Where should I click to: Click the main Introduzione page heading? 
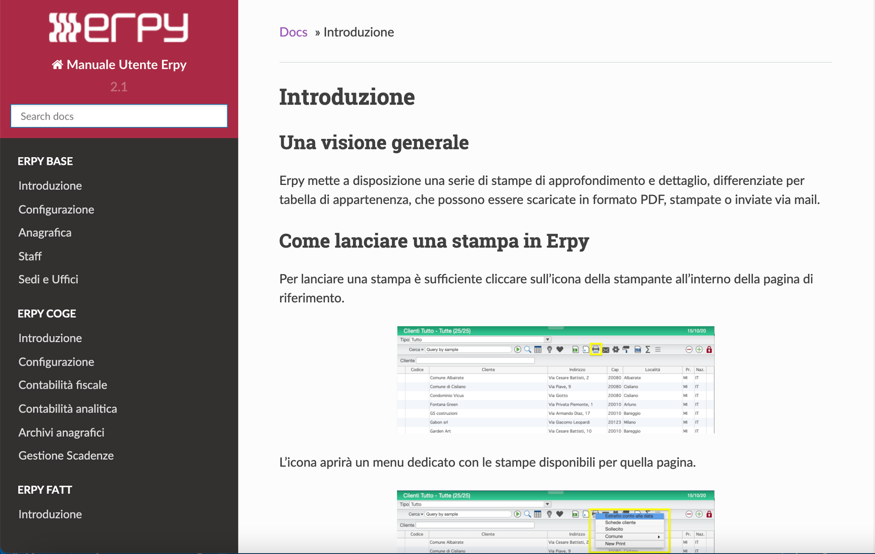[x=347, y=97]
